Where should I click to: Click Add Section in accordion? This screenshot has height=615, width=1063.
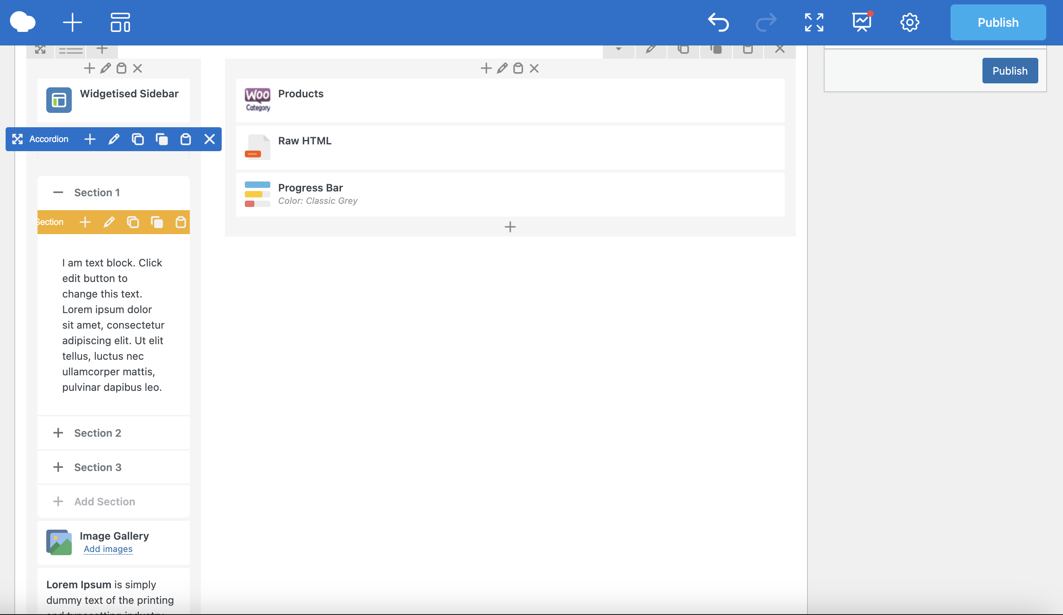(104, 502)
